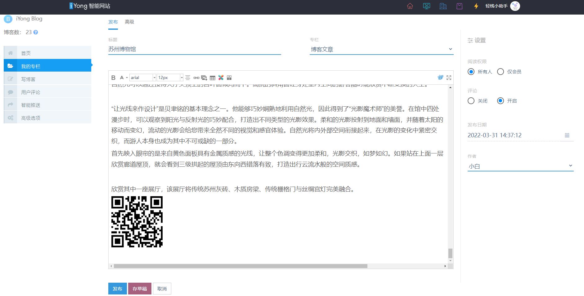This screenshot has height=296, width=584.
Task: Click the 博客数 count 23
Action: [x=29, y=32]
